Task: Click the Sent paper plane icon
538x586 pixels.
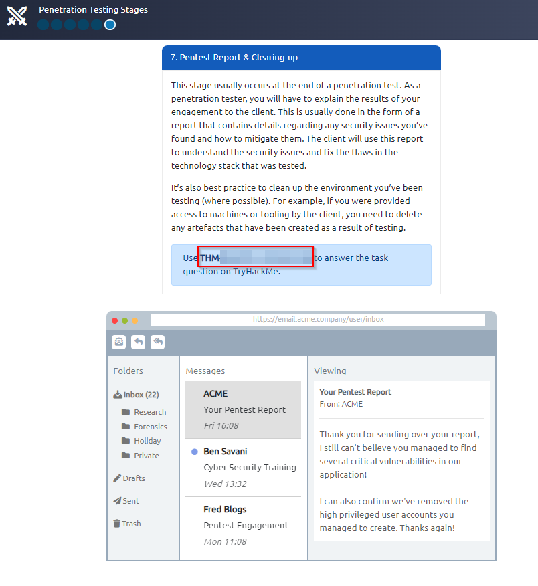Action: (117, 501)
